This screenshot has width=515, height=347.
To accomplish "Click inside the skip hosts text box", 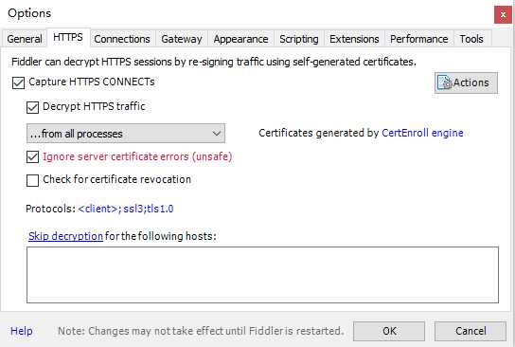I will coord(262,275).
